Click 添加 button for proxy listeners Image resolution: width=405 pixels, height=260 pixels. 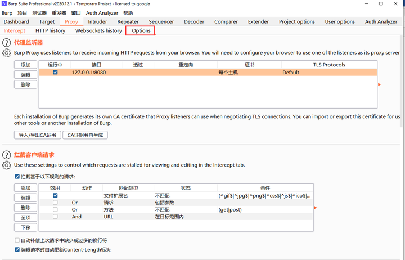click(25, 65)
